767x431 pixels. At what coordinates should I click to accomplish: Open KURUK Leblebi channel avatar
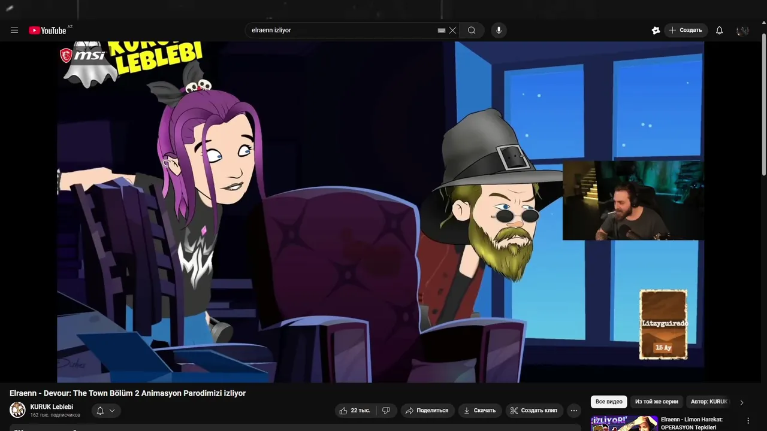pos(18,410)
